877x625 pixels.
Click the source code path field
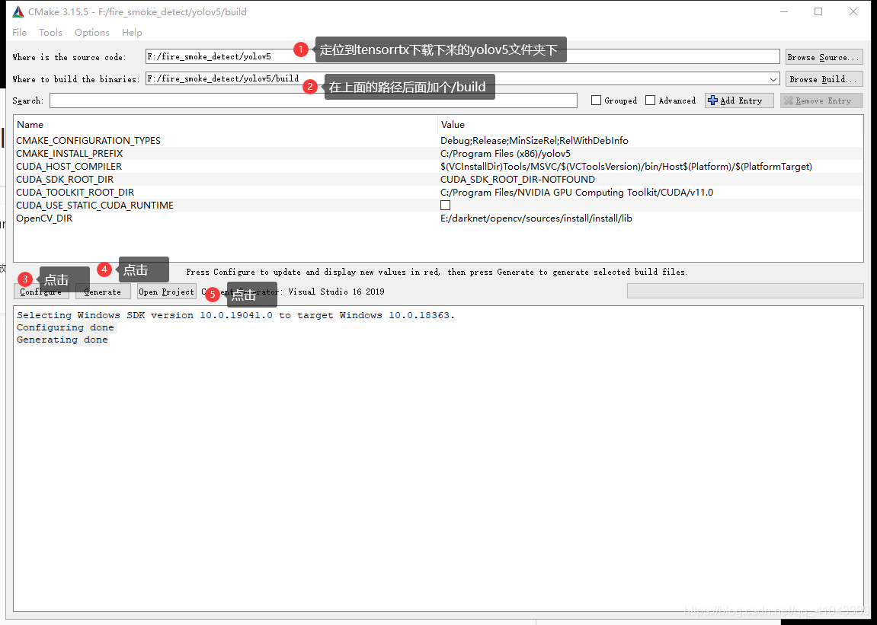(463, 56)
